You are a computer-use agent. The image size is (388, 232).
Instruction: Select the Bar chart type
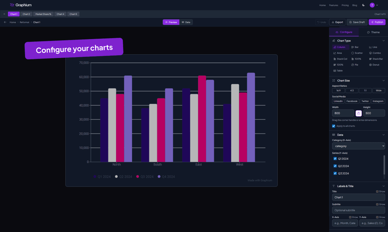click(x=355, y=47)
